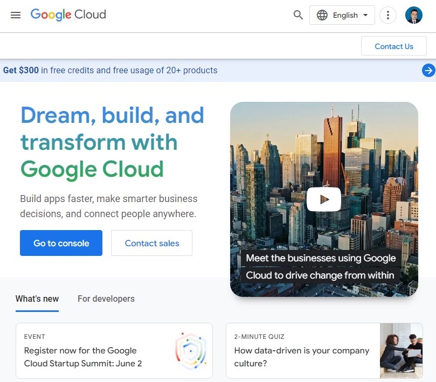
Task: Open the data-driven company culture quiz card
Action: tap(324, 351)
